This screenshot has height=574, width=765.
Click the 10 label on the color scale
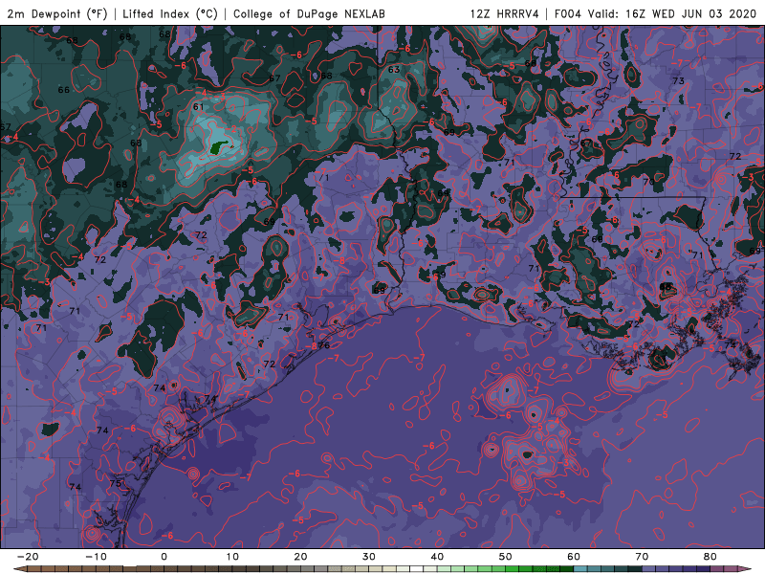[x=232, y=557]
